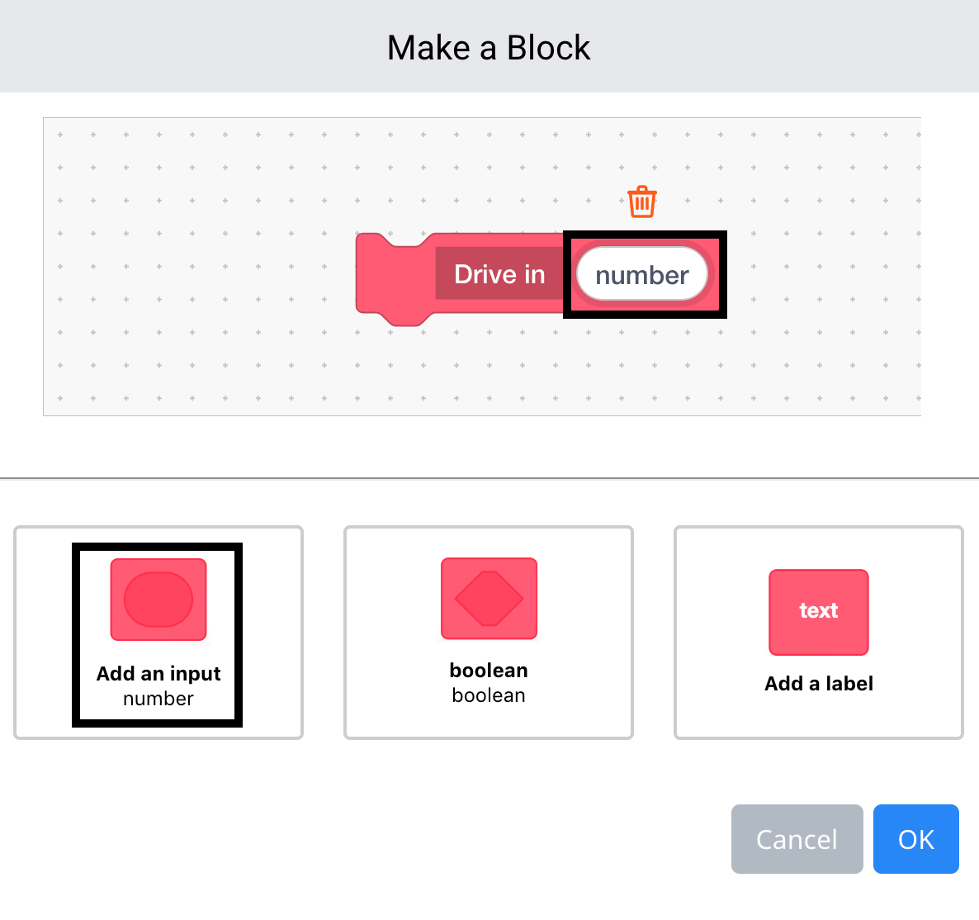979x920 pixels.
Task: Click the "Add an input" text label
Action: click(158, 673)
